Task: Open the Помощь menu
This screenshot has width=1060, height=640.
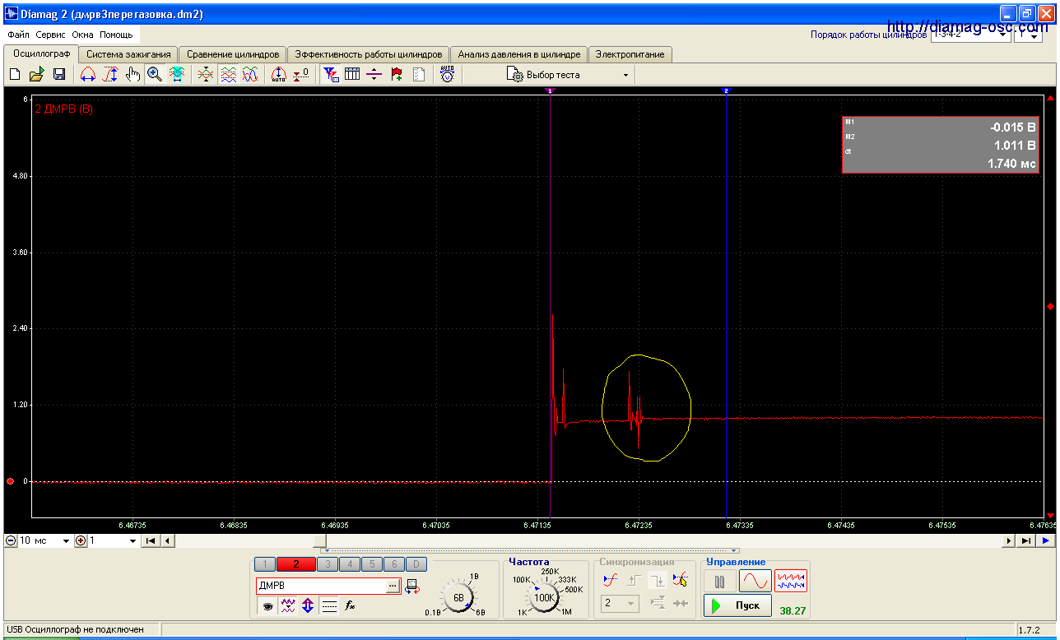Action: 116,35
